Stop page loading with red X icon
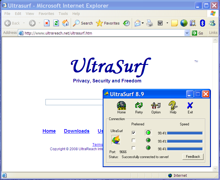Screen dimensions: 220x180 [47, 23]
